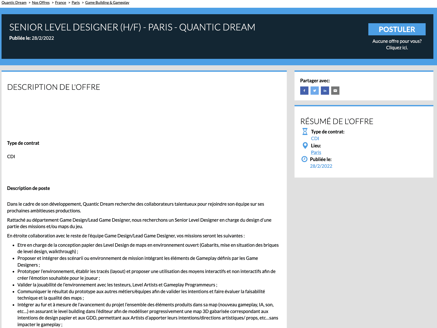The width and height of the screenshot is (437, 328).
Task: Select Paris in the breadcrumb trail
Action: (76, 3)
